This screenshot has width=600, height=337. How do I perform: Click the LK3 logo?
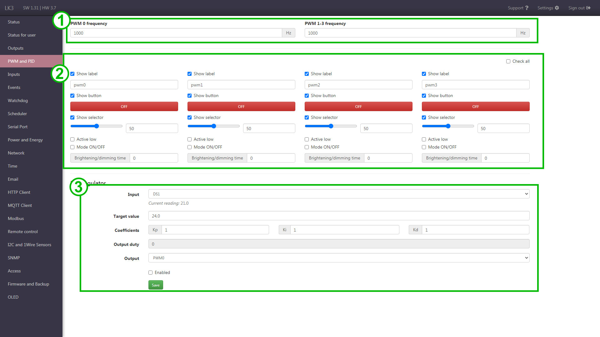[9, 8]
